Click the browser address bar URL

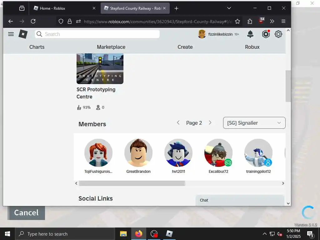pyautogui.click(x=158, y=22)
